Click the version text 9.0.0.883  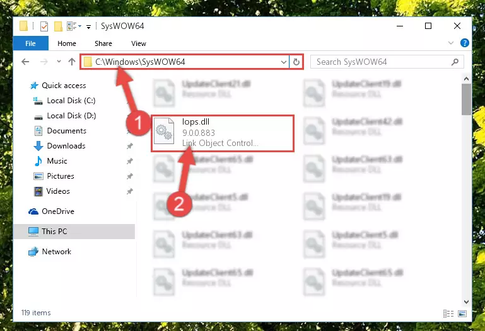199,133
